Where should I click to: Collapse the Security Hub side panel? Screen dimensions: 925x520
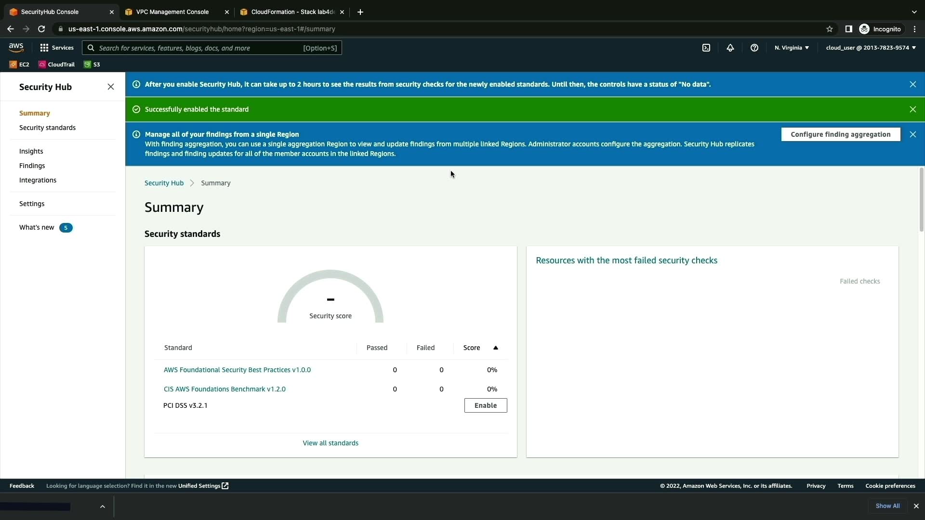(111, 87)
